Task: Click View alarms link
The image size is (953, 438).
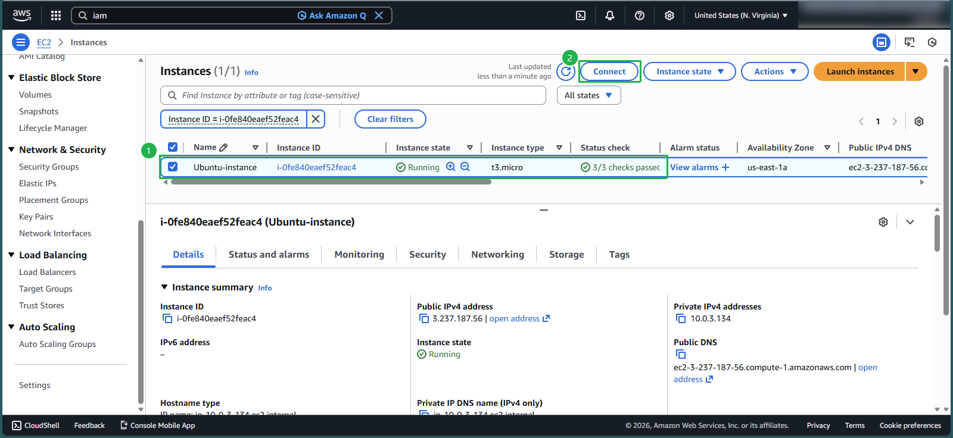Action: (694, 167)
